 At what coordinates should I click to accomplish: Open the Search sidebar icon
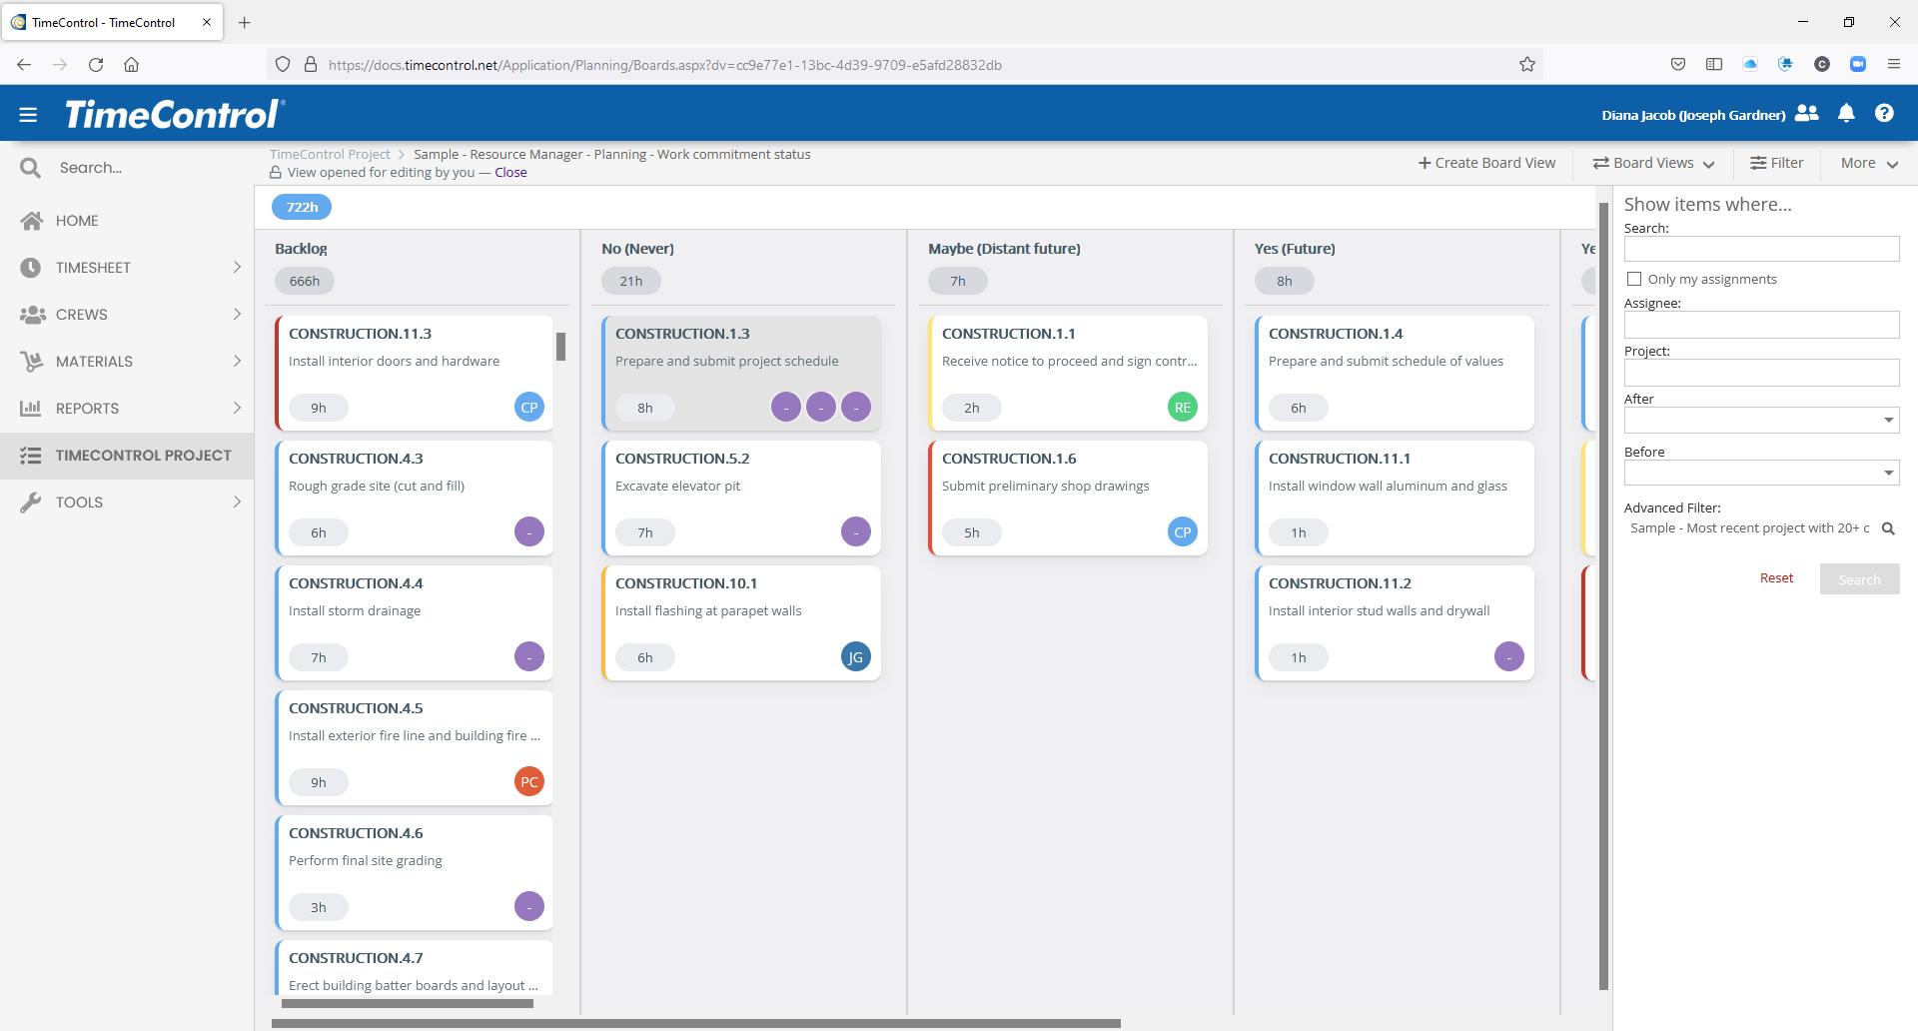click(x=30, y=167)
